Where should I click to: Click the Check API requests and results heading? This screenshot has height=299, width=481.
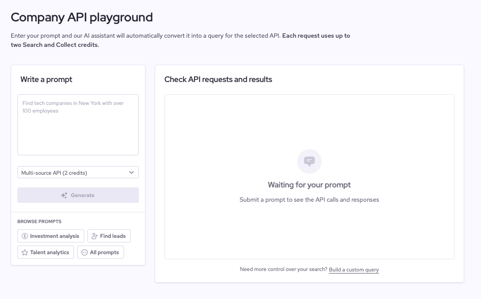point(218,79)
